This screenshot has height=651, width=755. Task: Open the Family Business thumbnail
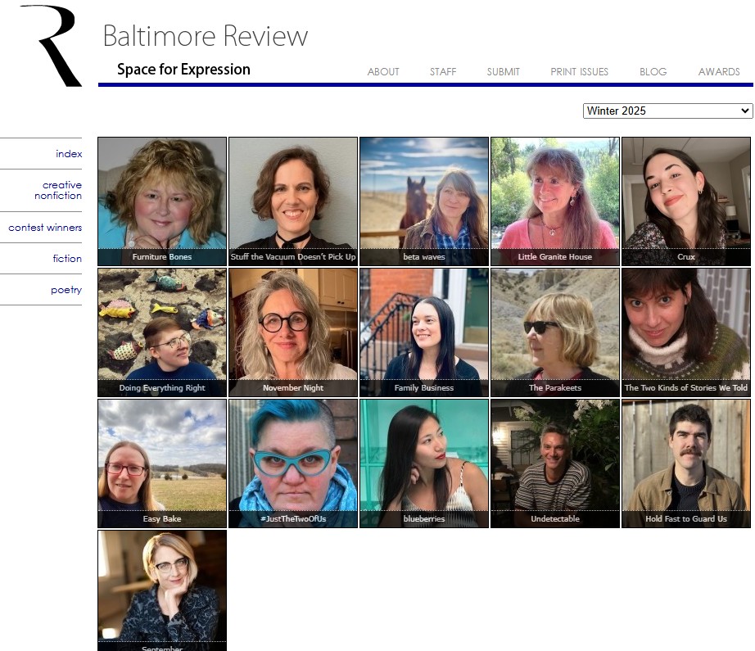point(424,332)
